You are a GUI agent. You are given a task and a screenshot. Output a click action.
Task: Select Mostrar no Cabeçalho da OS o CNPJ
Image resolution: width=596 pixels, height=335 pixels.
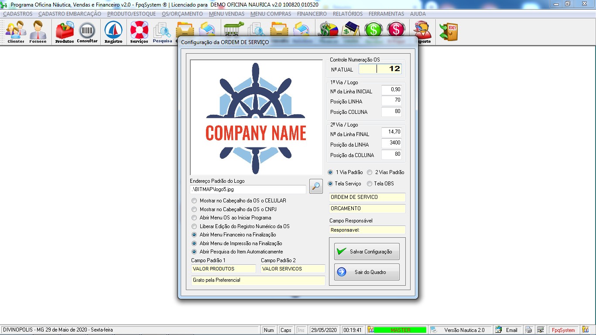[234, 209]
